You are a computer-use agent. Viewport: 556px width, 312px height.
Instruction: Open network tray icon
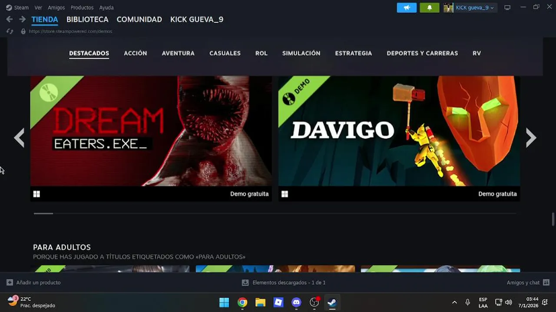point(499,302)
